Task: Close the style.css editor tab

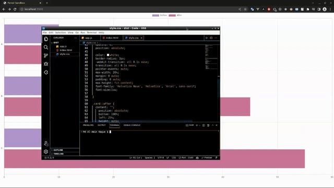Action: [141, 38]
